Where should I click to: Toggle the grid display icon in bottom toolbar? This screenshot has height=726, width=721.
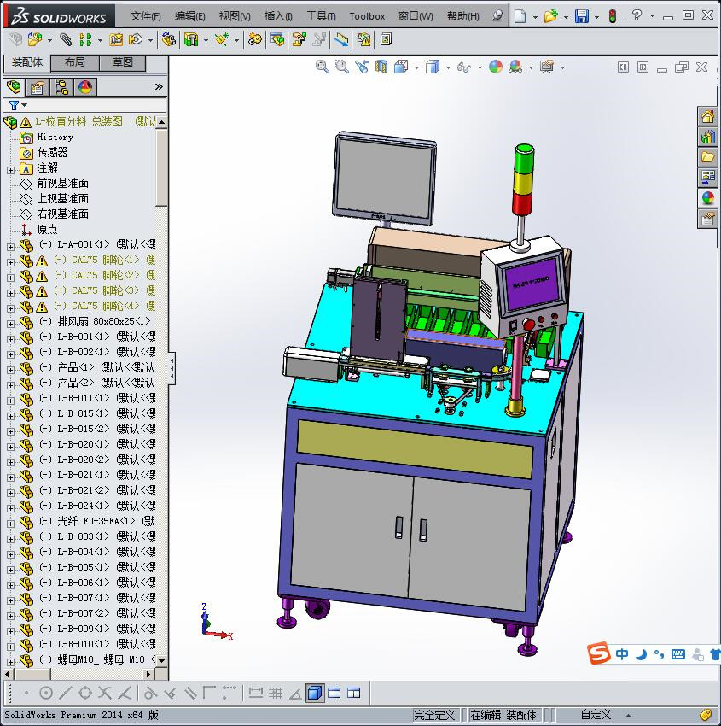click(x=276, y=694)
